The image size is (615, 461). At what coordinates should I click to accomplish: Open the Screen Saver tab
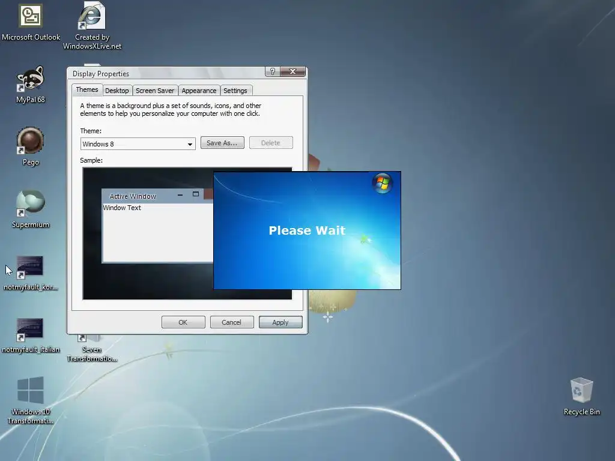tap(155, 91)
